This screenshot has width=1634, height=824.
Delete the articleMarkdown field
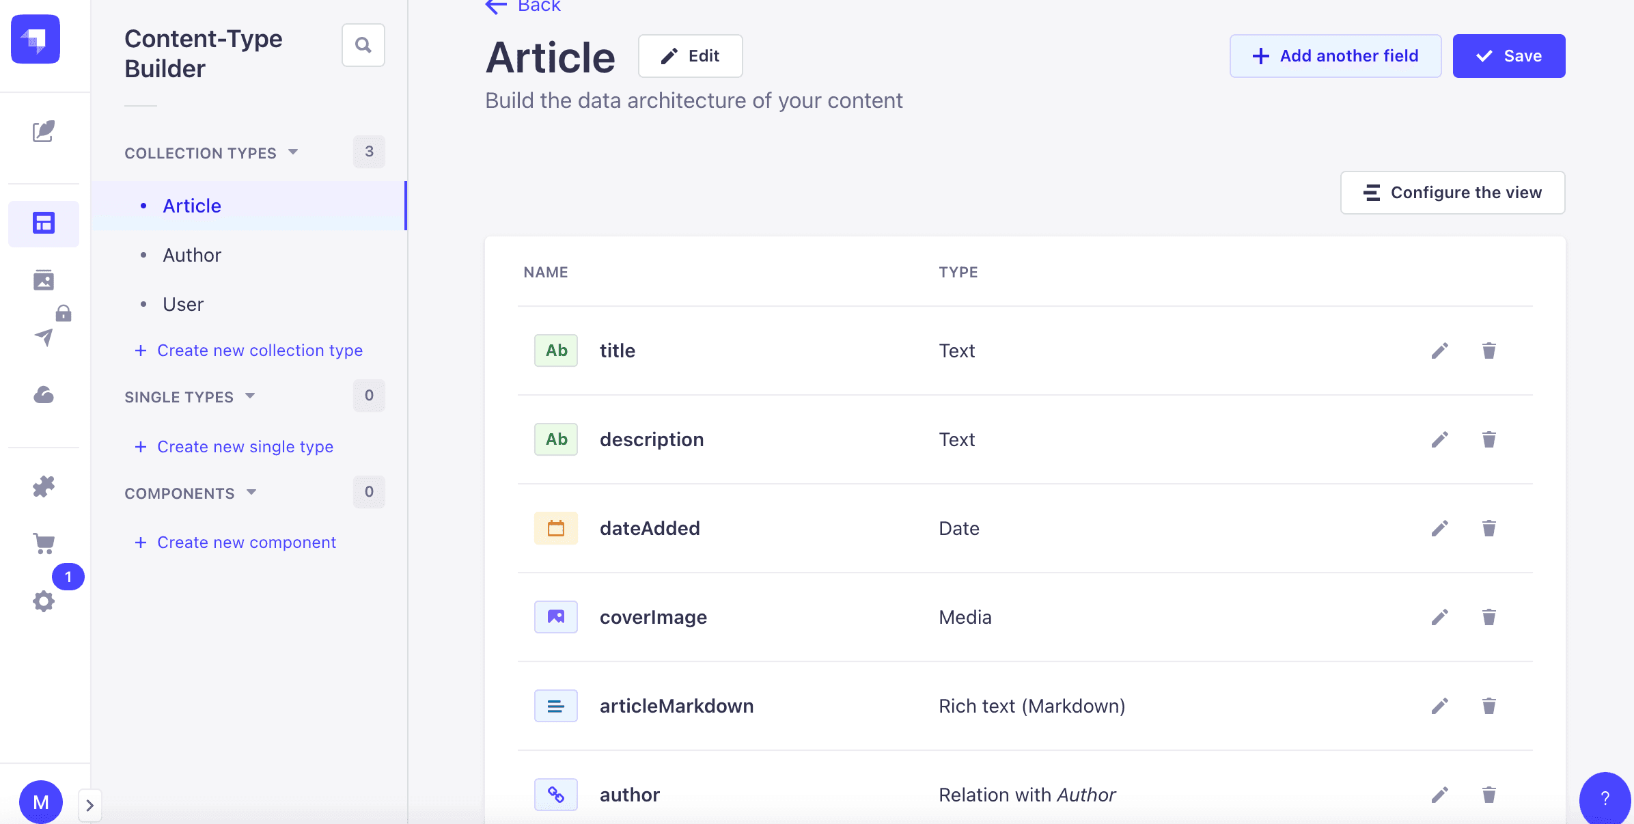click(1489, 706)
